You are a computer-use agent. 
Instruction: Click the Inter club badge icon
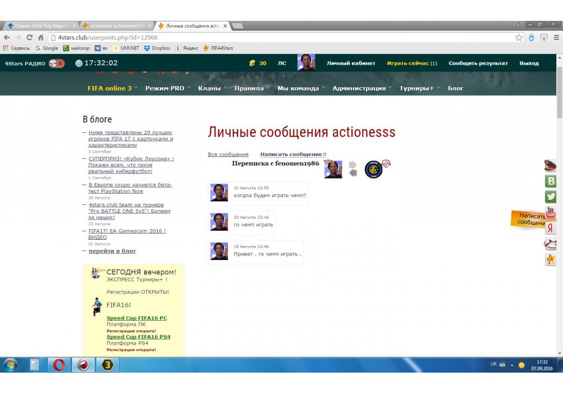point(373,169)
